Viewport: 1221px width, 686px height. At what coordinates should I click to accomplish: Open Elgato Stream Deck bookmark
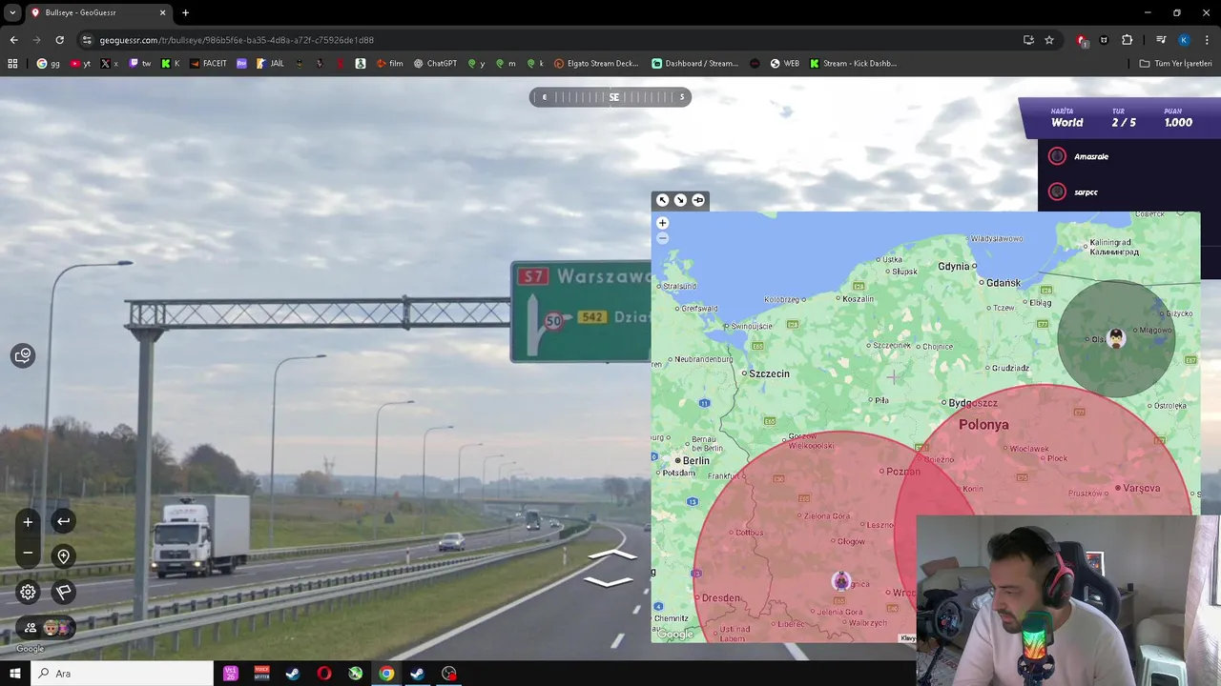[x=596, y=64]
